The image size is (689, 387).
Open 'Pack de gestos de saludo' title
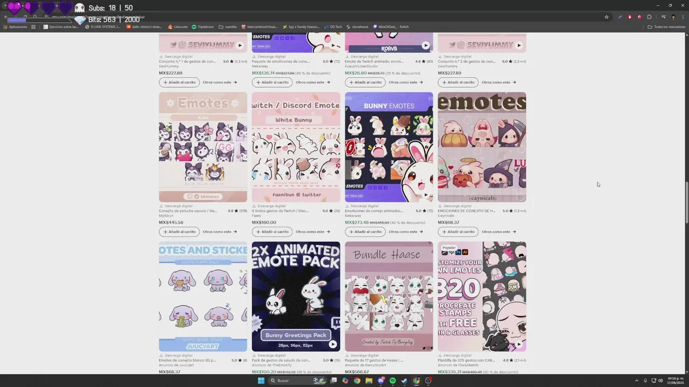tap(281, 360)
